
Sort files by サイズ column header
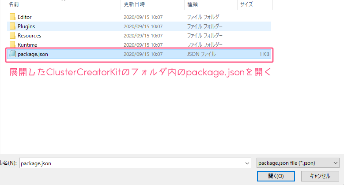[246, 4]
